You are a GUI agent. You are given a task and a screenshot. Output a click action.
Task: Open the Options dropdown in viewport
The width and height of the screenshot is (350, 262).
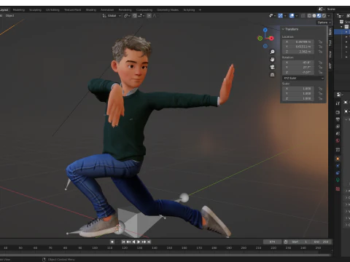click(x=324, y=23)
